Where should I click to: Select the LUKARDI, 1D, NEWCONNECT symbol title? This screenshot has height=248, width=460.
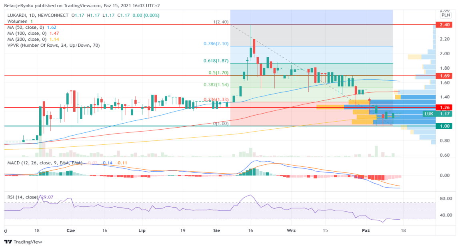(x=38, y=15)
